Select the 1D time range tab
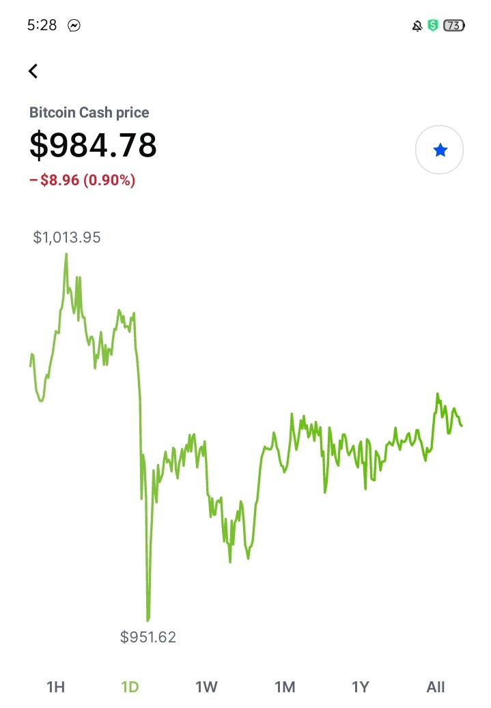491x708 pixels. tap(130, 687)
